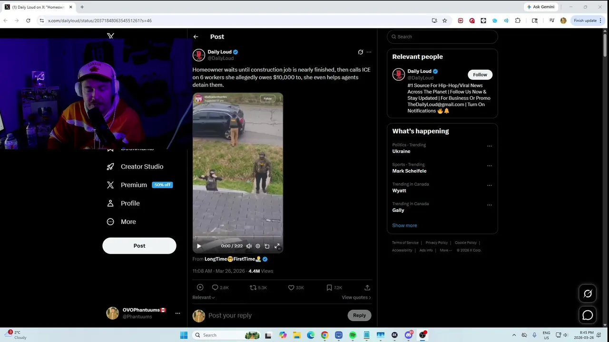
Task: Click the Reply button
Action: click(x=359, y=315)
